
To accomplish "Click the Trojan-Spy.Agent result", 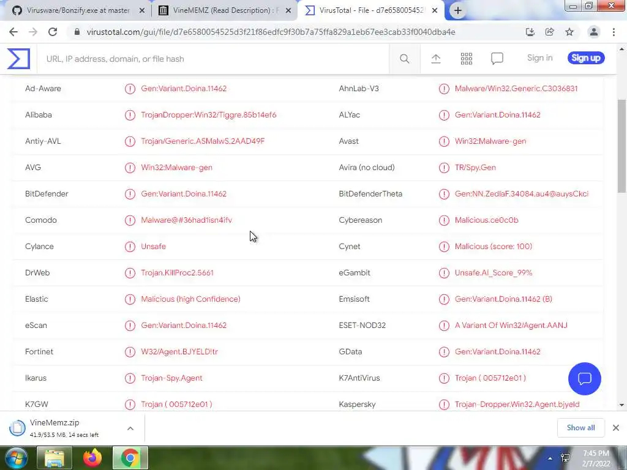I will (171, 378).
